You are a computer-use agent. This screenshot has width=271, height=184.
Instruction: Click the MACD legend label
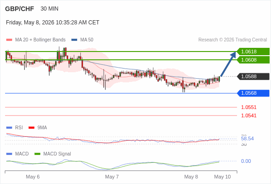click(22, 154)
